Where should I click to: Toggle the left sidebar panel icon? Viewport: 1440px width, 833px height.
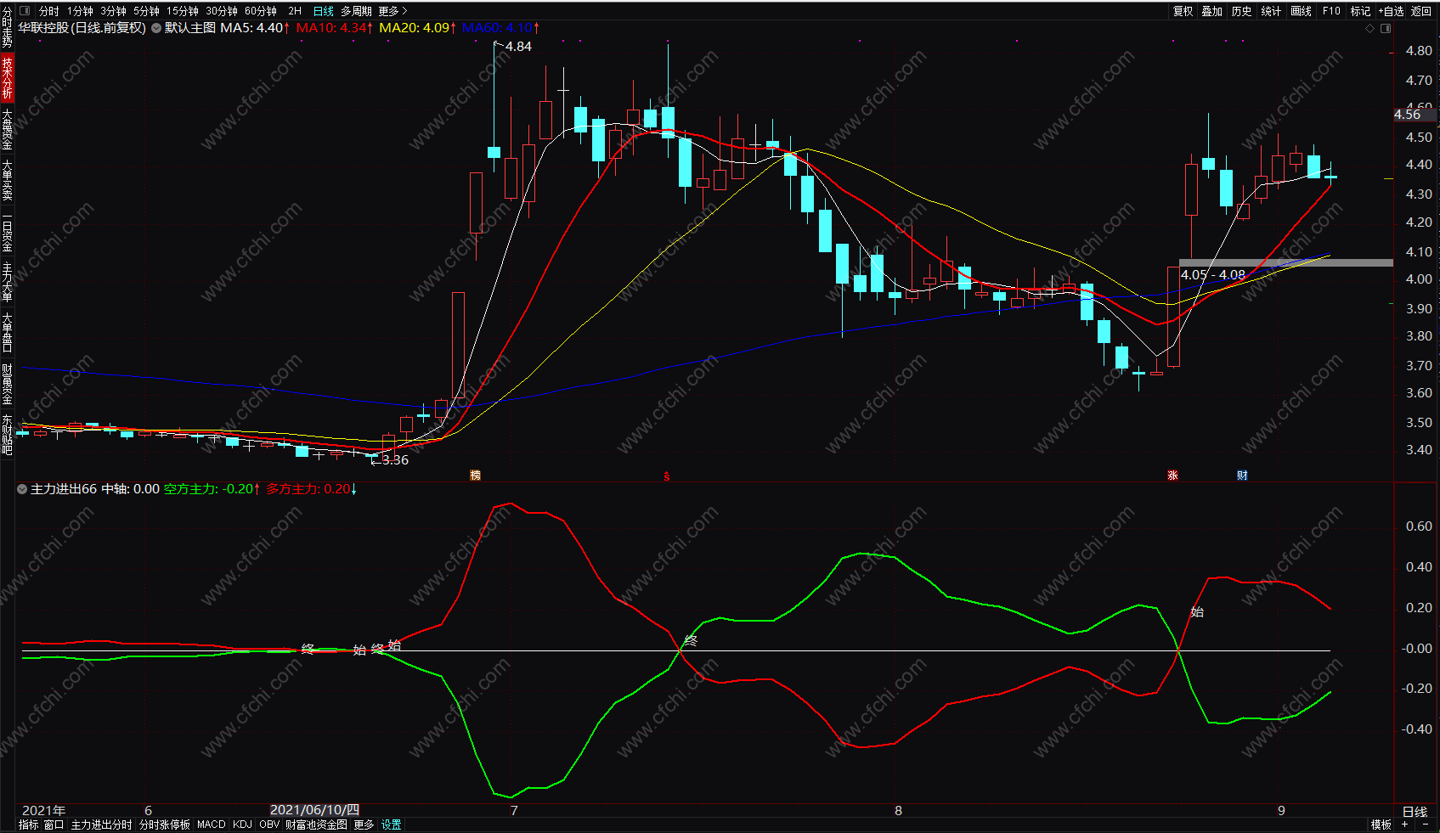[25, 11]
